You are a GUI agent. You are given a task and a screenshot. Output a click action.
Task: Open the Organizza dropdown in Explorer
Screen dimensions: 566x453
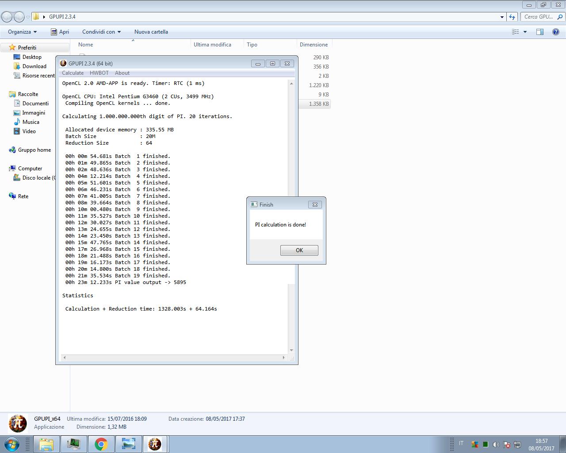pos(22,32)
